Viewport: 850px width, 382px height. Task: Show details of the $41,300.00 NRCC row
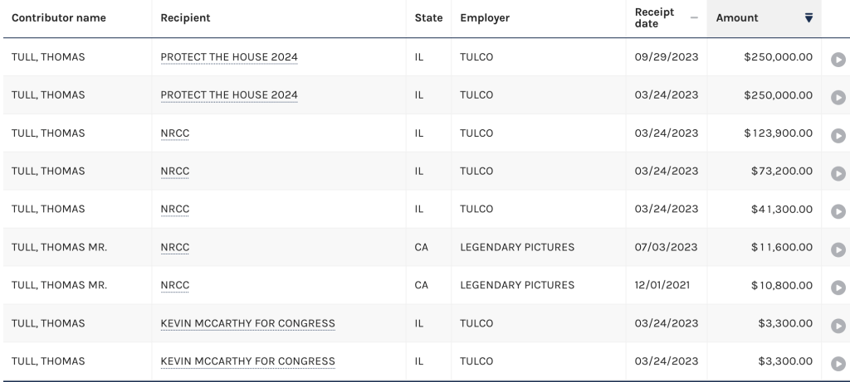tap(838, 211)
